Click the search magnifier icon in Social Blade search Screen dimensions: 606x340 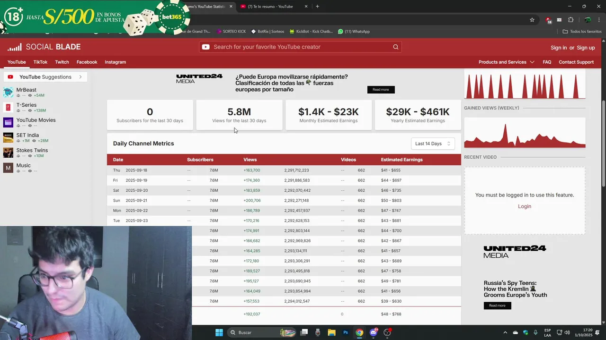396,47
